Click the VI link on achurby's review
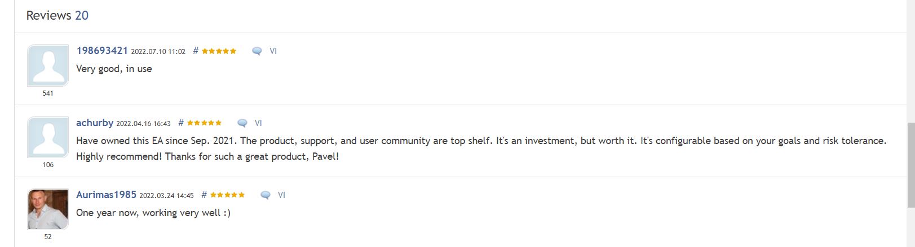The image size is (915, 247). tap(258, 123)
